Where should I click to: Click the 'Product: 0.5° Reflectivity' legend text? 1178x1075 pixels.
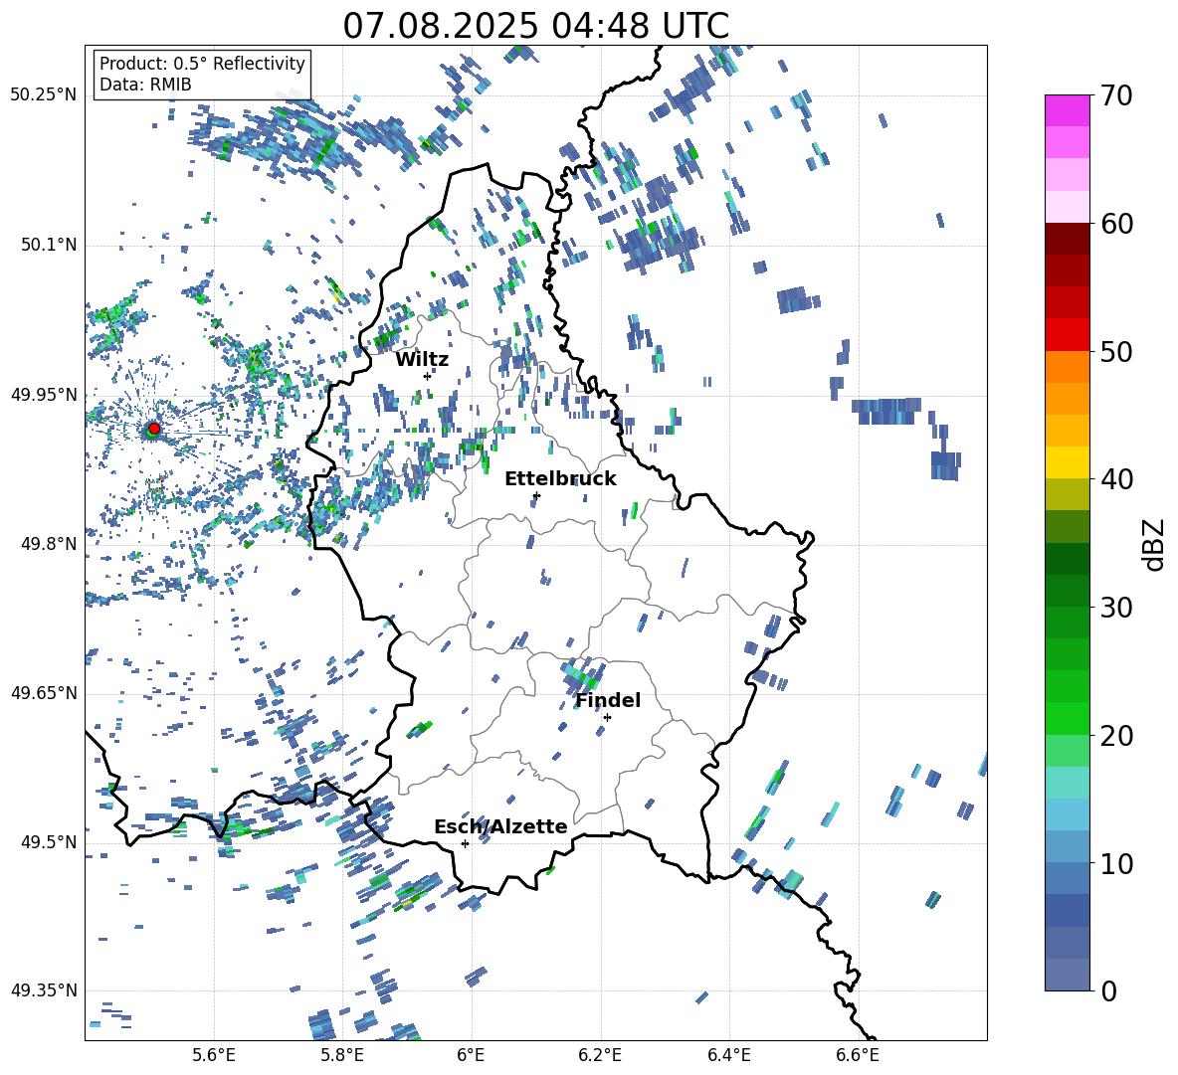(x=202, y=63)
